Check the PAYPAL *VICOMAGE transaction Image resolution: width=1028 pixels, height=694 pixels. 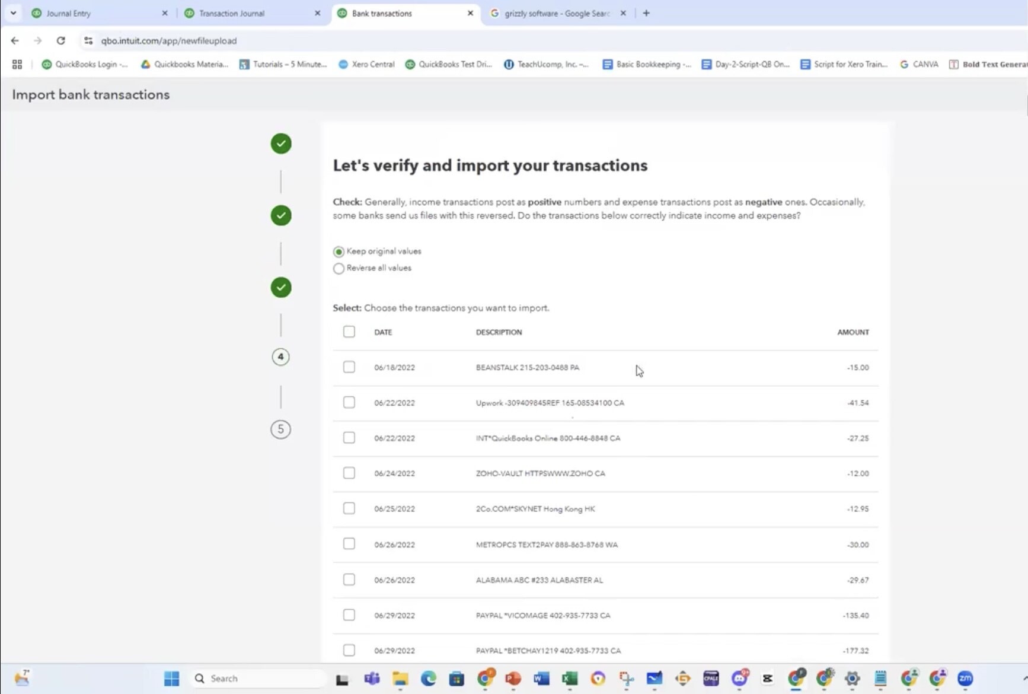349,615
